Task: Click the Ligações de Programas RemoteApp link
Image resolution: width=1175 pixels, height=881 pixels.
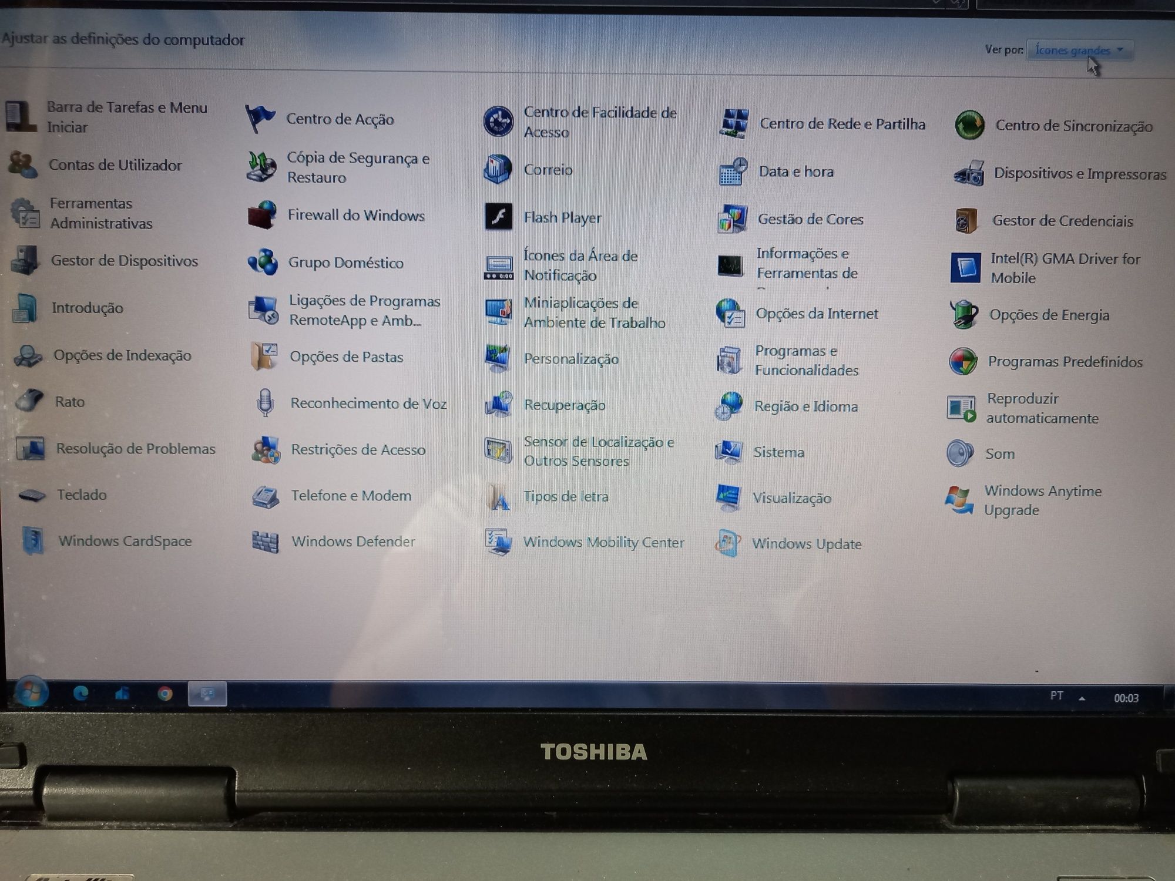Action: click(x=365, y=310)
